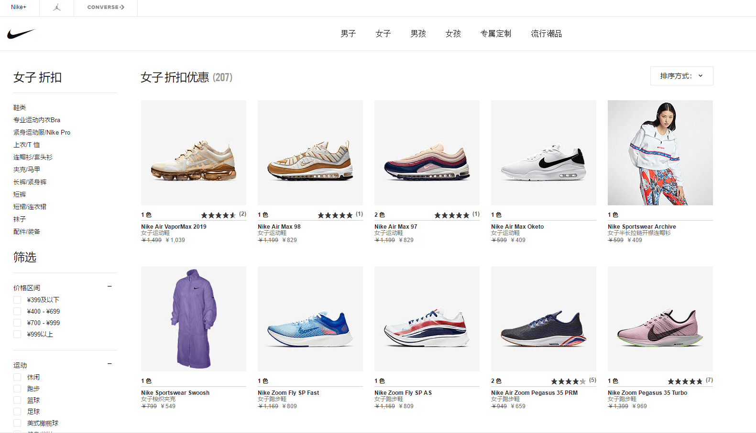This screenshot has width=756, height=433.
Task: Collapse the 运动 filter section
Action: 110,364
